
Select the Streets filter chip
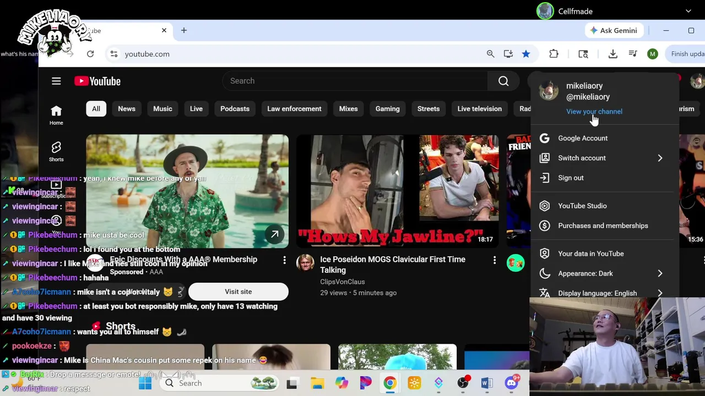[429, 109]
